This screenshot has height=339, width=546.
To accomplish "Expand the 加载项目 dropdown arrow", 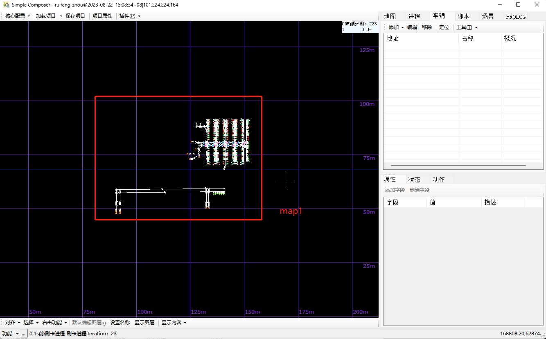I will click(x=61, y=16).
